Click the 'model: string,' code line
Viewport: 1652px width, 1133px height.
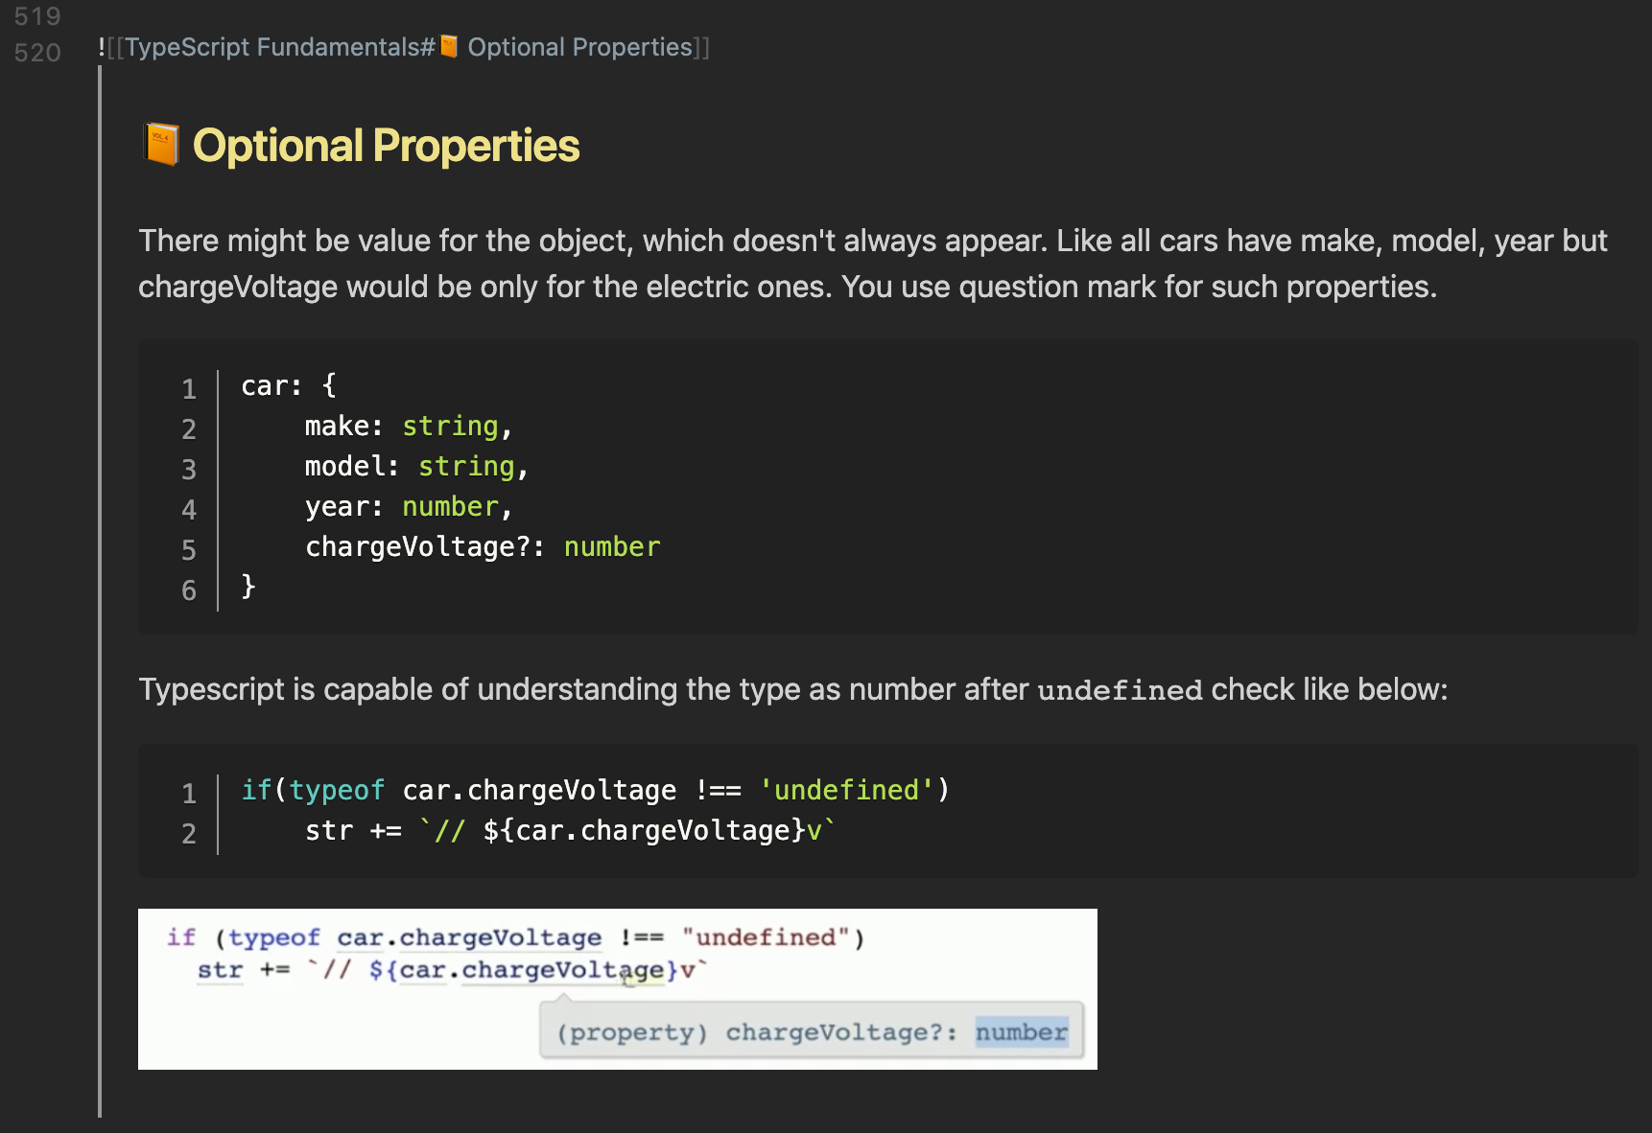(x=417, y=466)
